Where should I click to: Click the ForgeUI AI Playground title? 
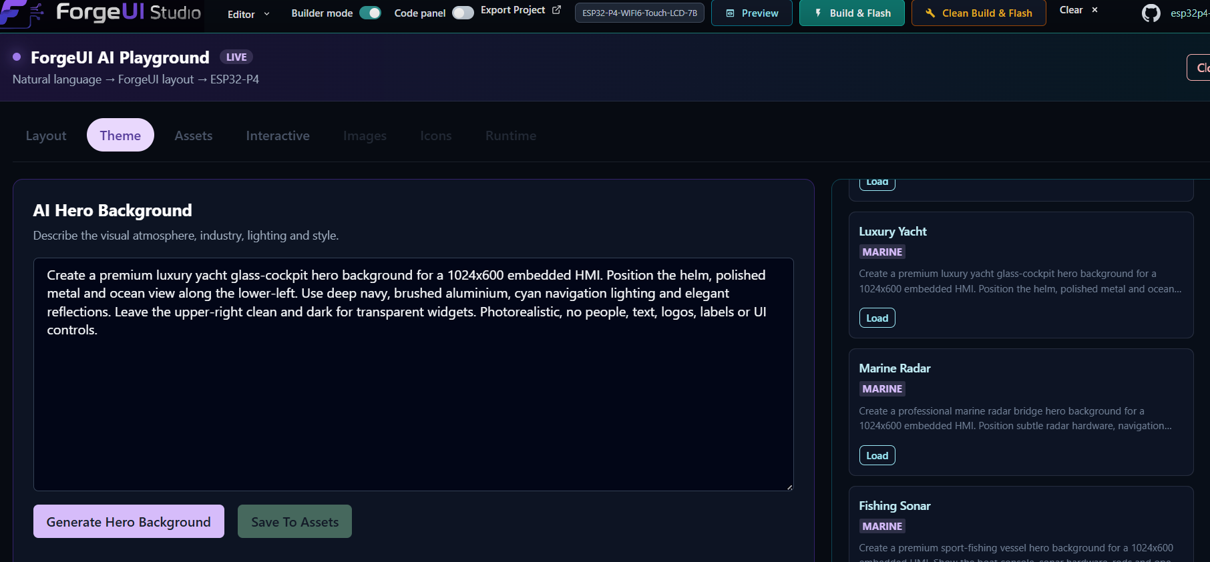(120, 57)
